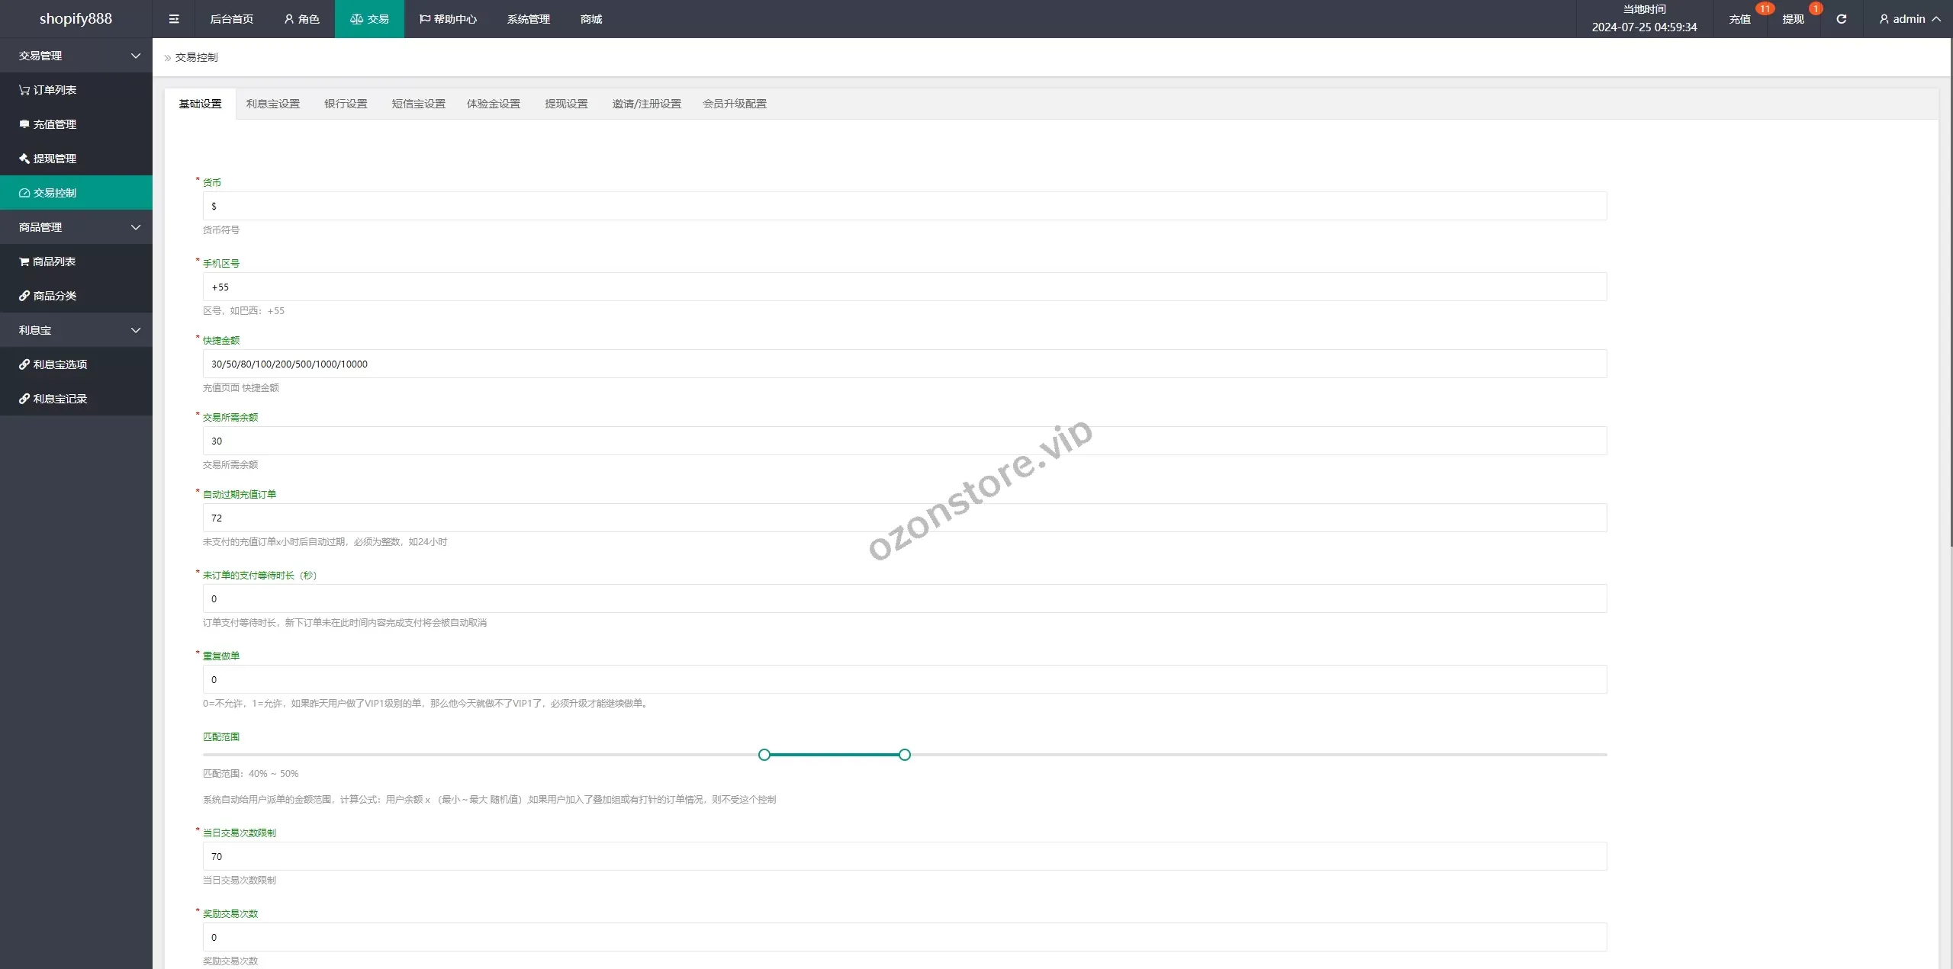Open 商品分类 link icon item
The width and height of the screenshot is (1953, 969).
point(54,296)
